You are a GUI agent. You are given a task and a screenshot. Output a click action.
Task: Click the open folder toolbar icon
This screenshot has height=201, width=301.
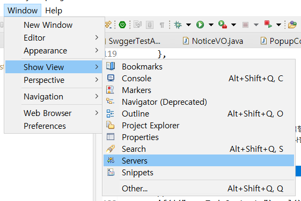pyautogui.click(x=292, y=25)
